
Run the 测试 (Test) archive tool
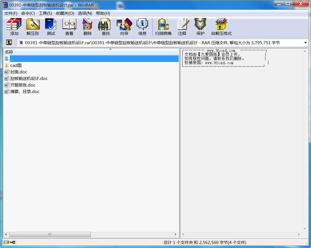pyautogui.click(x=51, y=27)
